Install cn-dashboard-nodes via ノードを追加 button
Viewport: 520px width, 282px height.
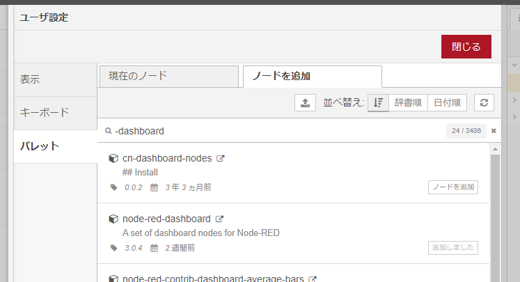452,187
